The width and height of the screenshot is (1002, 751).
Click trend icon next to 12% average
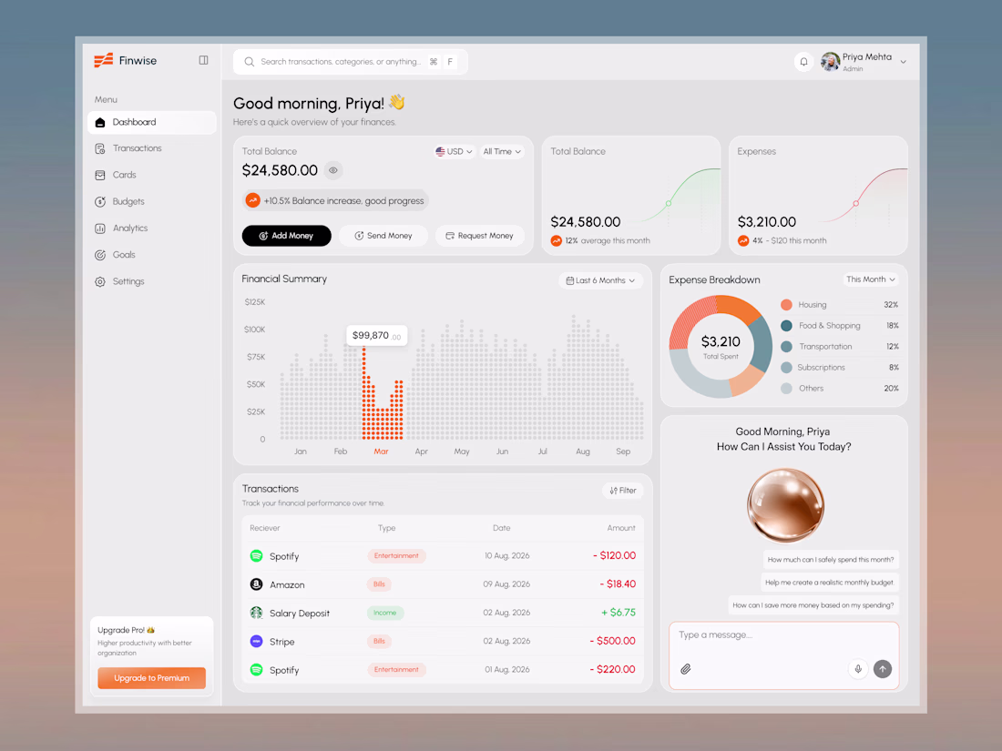point(557,240)
